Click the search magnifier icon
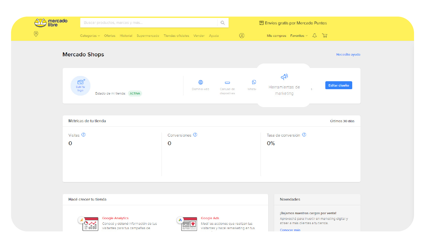The height and width of the screenshot is (248, 426). 223,23
